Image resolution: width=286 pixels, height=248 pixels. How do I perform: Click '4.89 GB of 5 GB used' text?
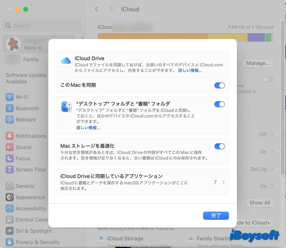coord(250,27)
